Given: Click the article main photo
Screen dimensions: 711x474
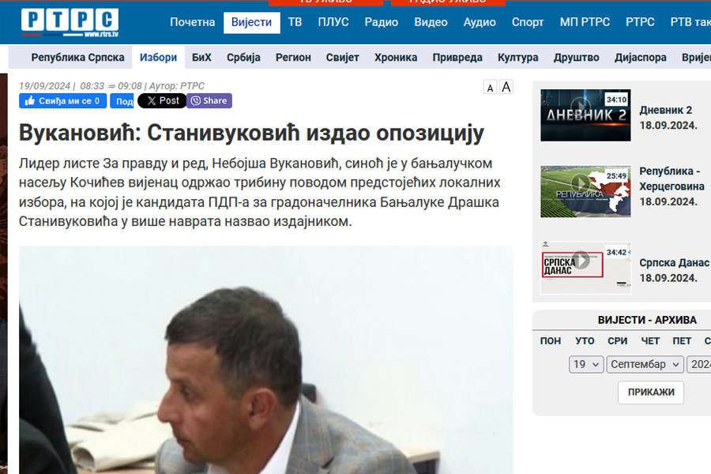Looking at the screenshot, I should point(266,360).
